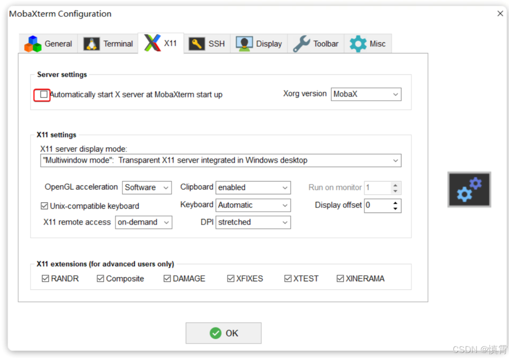Open X11 remote access dropdown
This screenshot has height=358, width=509.
click(x=144, y=222)
